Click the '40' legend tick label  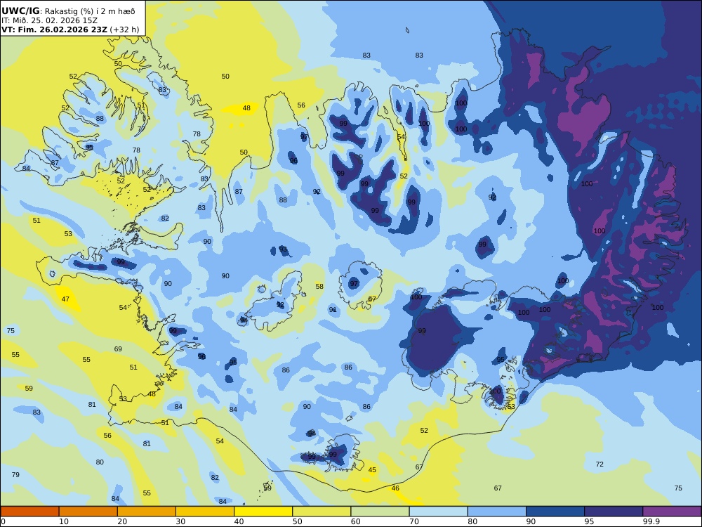click(x=239, y=521)
